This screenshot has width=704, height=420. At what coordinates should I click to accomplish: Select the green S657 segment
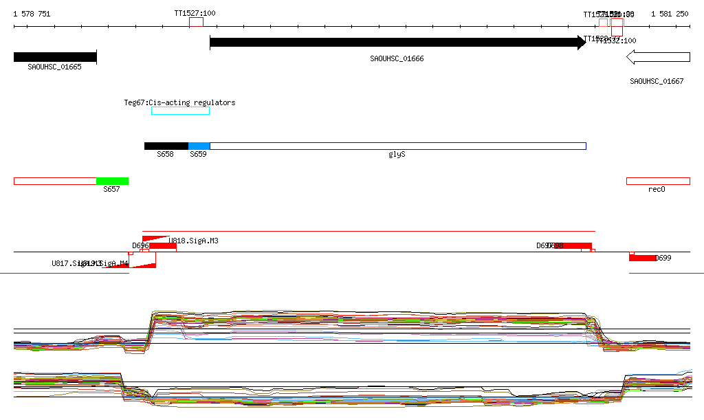pyautogui.click(x=112, y=181)
